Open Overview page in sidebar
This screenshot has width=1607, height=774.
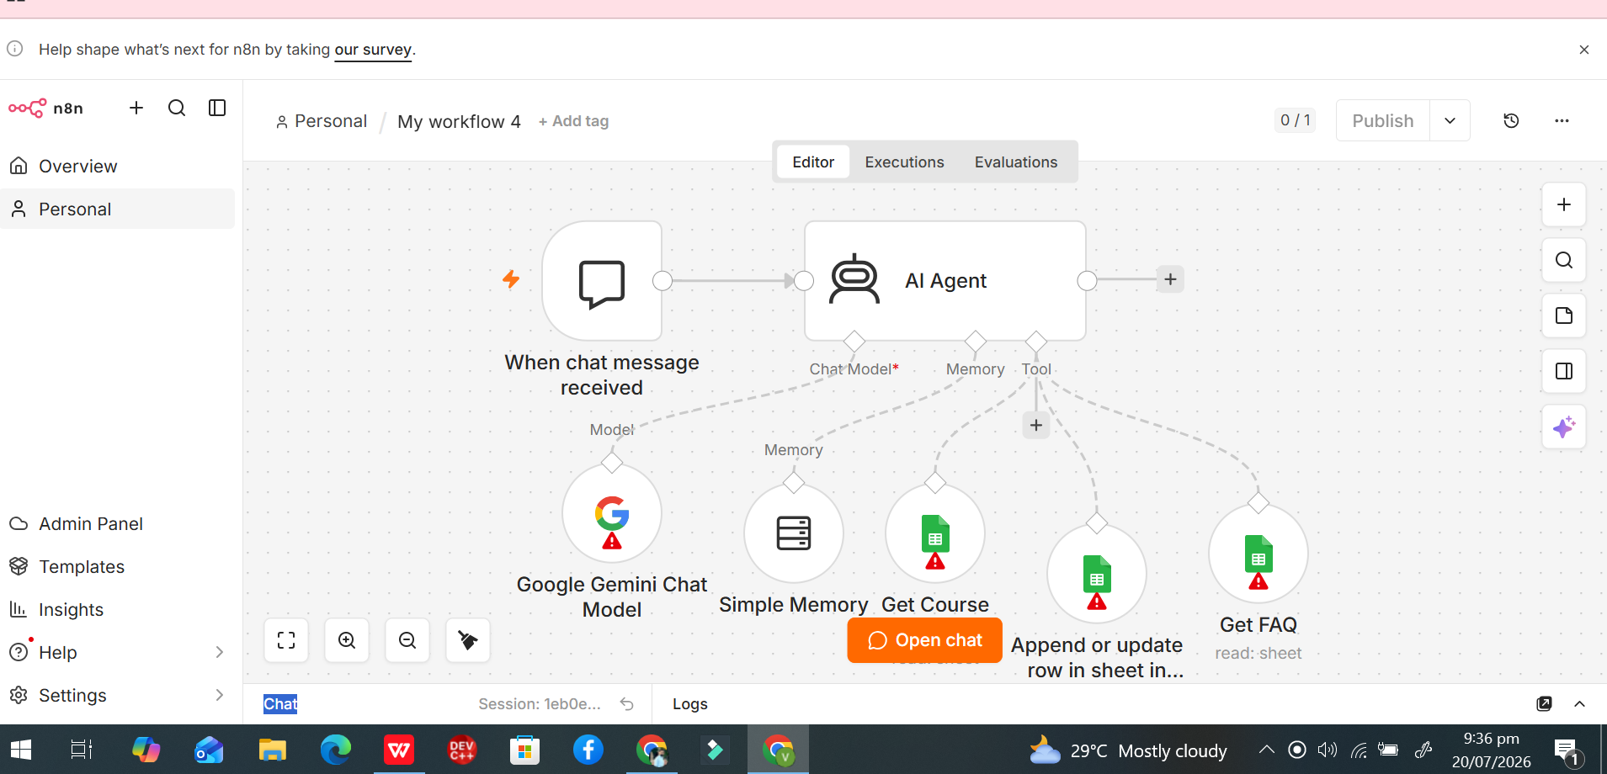118,166
